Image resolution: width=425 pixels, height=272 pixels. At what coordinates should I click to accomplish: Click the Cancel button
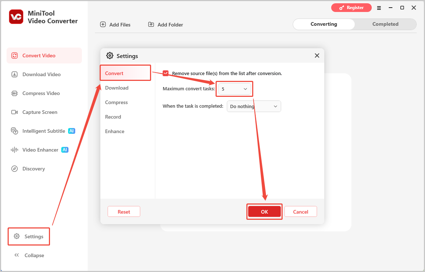click(x=301, y=211)
